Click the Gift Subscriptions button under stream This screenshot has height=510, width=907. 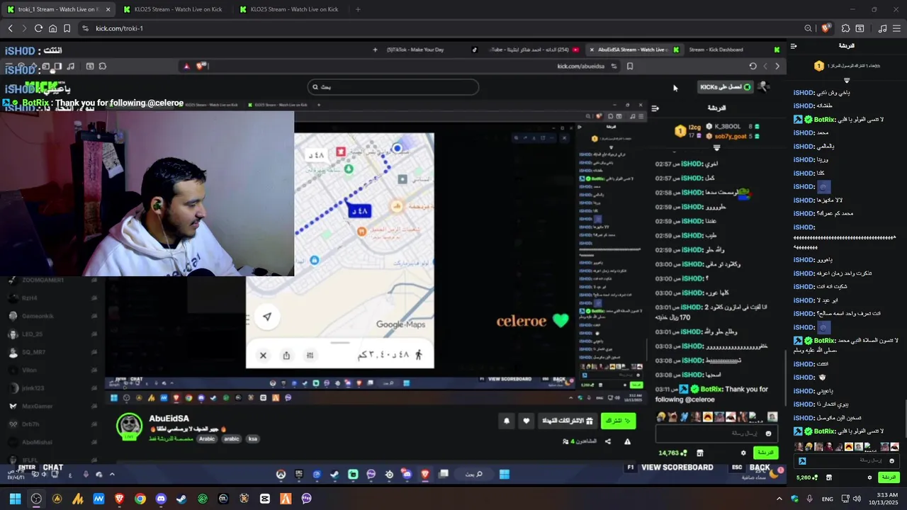pyautogui.click(x=568, y=421)
